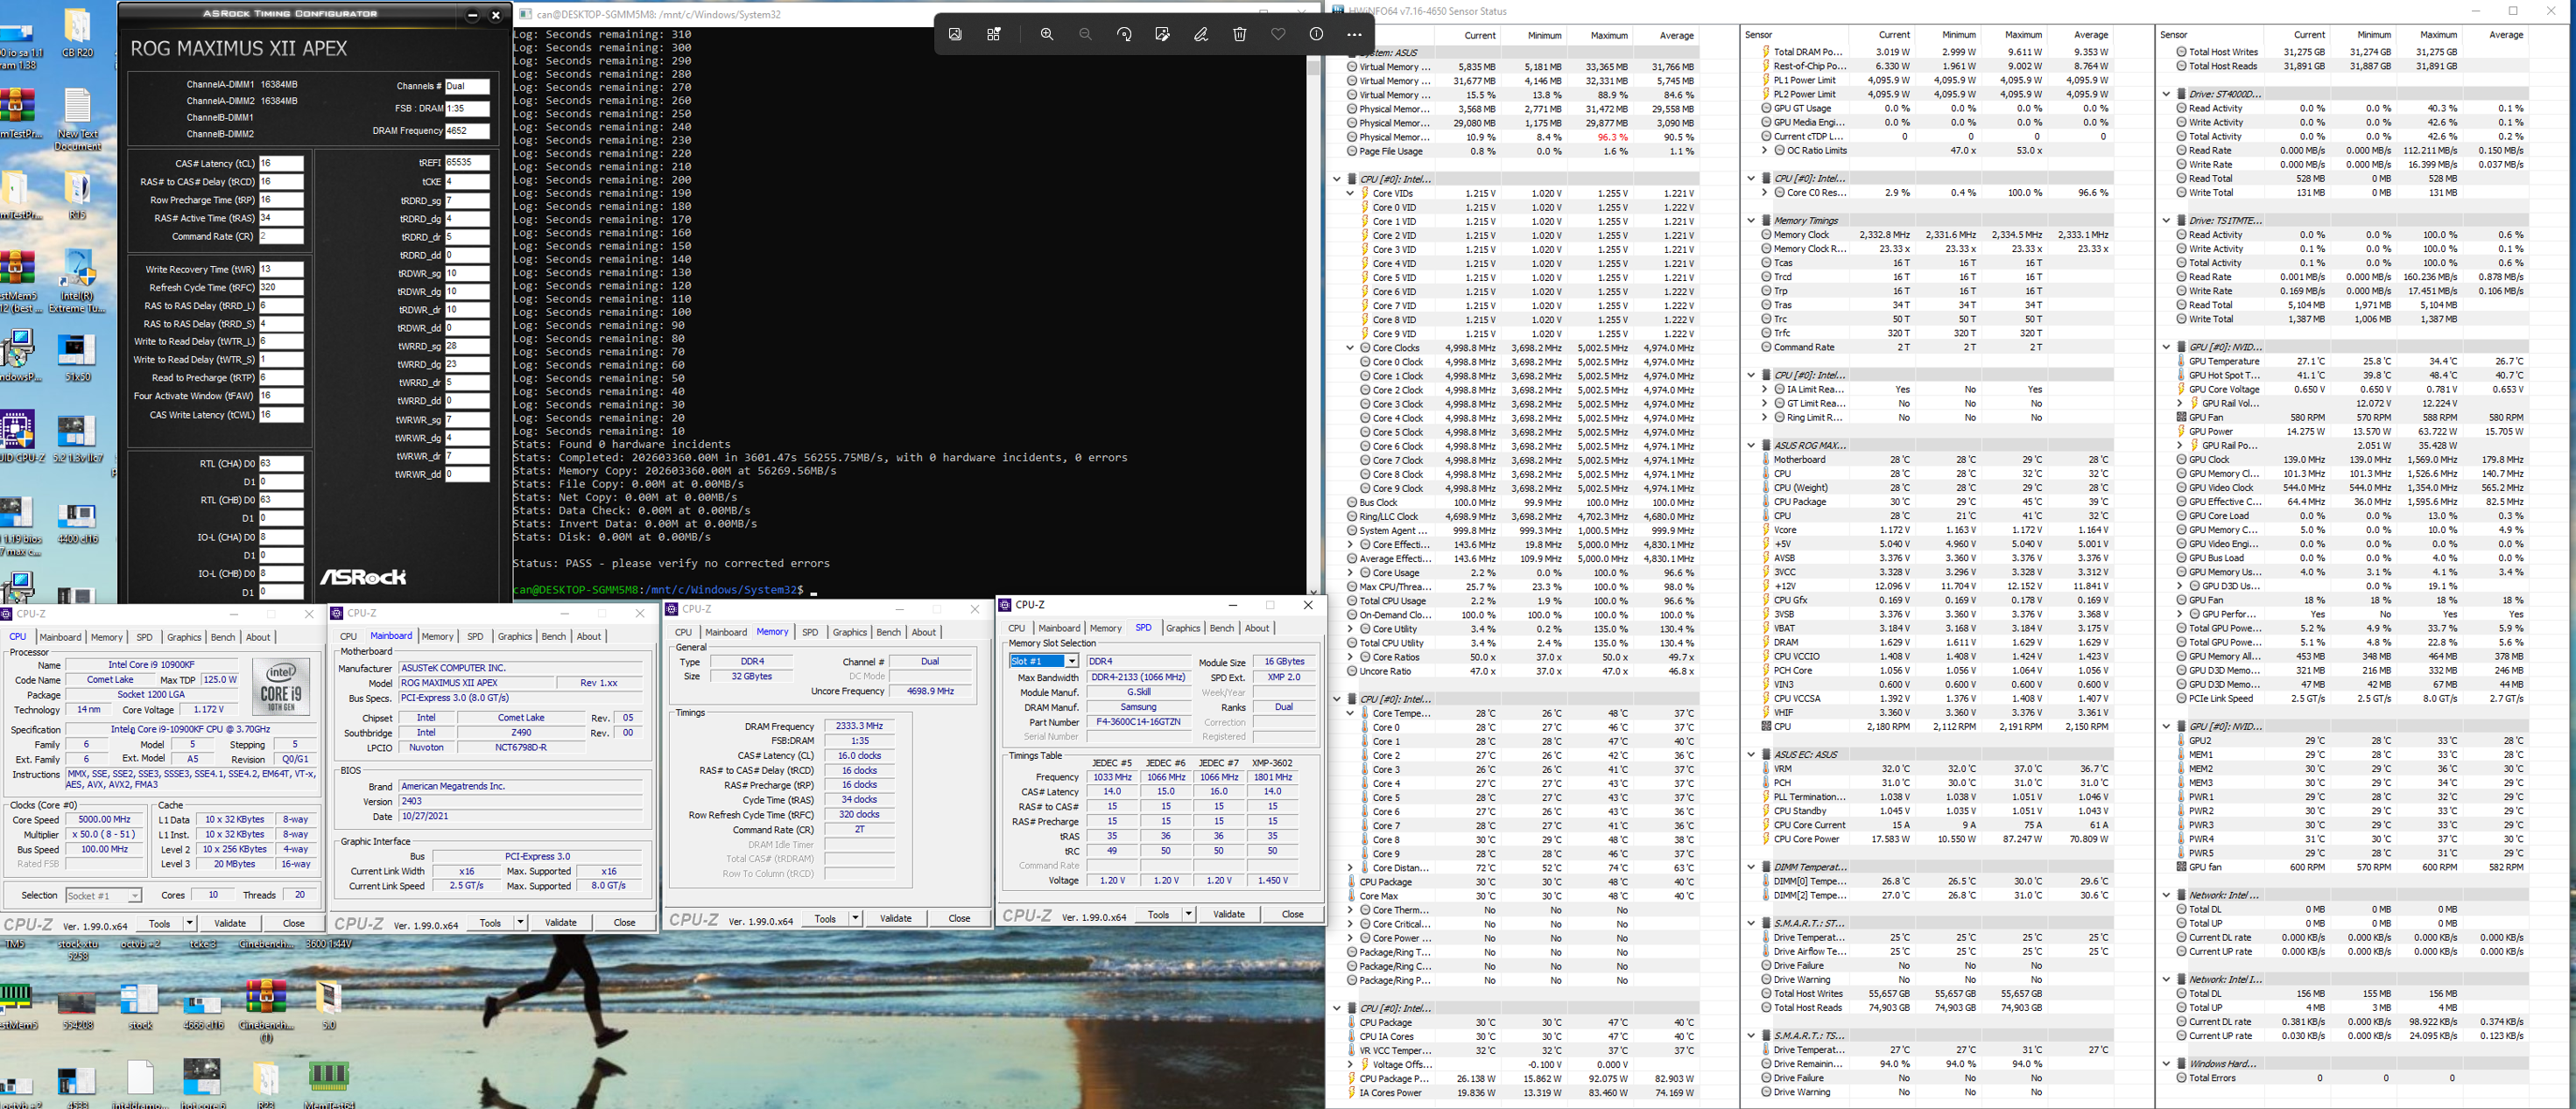Viewport: 2576px width, 1109px height.
Task: Toggle the favorite heart in viewer toolbar
Action: pos(1278,34)
